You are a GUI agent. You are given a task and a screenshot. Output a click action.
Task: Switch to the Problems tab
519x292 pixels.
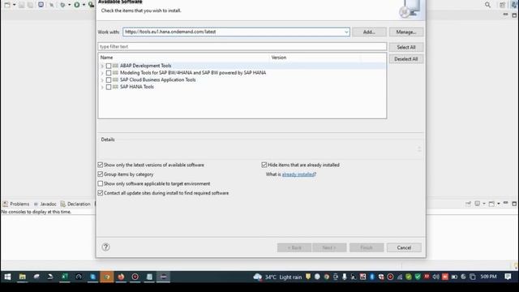(16, 204)
